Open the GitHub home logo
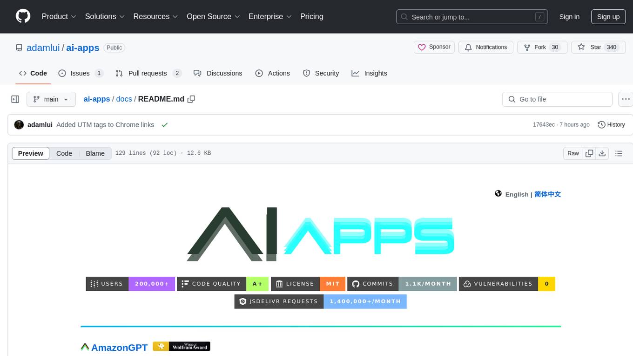This screenshot has height=356, width=633. pos(23,16)
